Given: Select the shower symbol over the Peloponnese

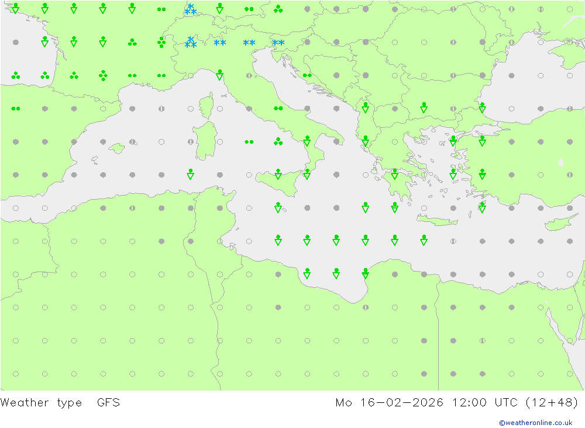Looking at the screenshot, I should point(395,174).
